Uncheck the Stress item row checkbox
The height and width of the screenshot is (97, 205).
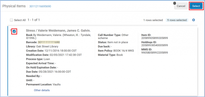(x=14, y=31)
